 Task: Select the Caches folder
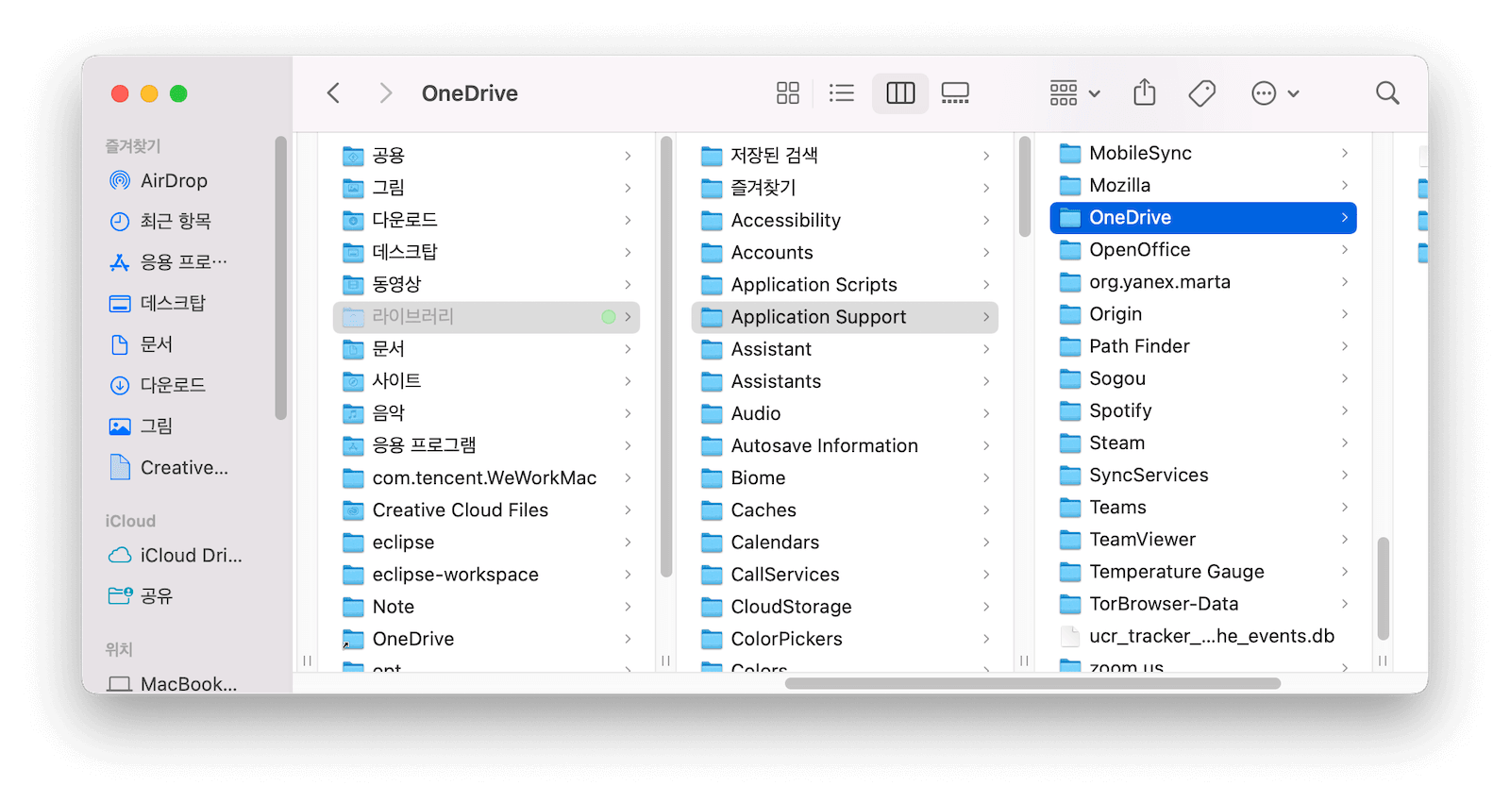(x=845, y=510)
